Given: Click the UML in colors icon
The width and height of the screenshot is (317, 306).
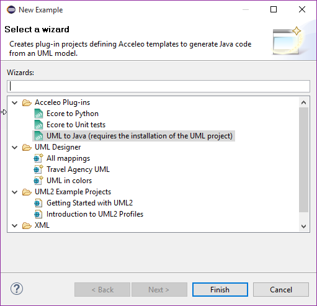Looking at the screenshot, I should pyautogui.click(x=38, y=181).
